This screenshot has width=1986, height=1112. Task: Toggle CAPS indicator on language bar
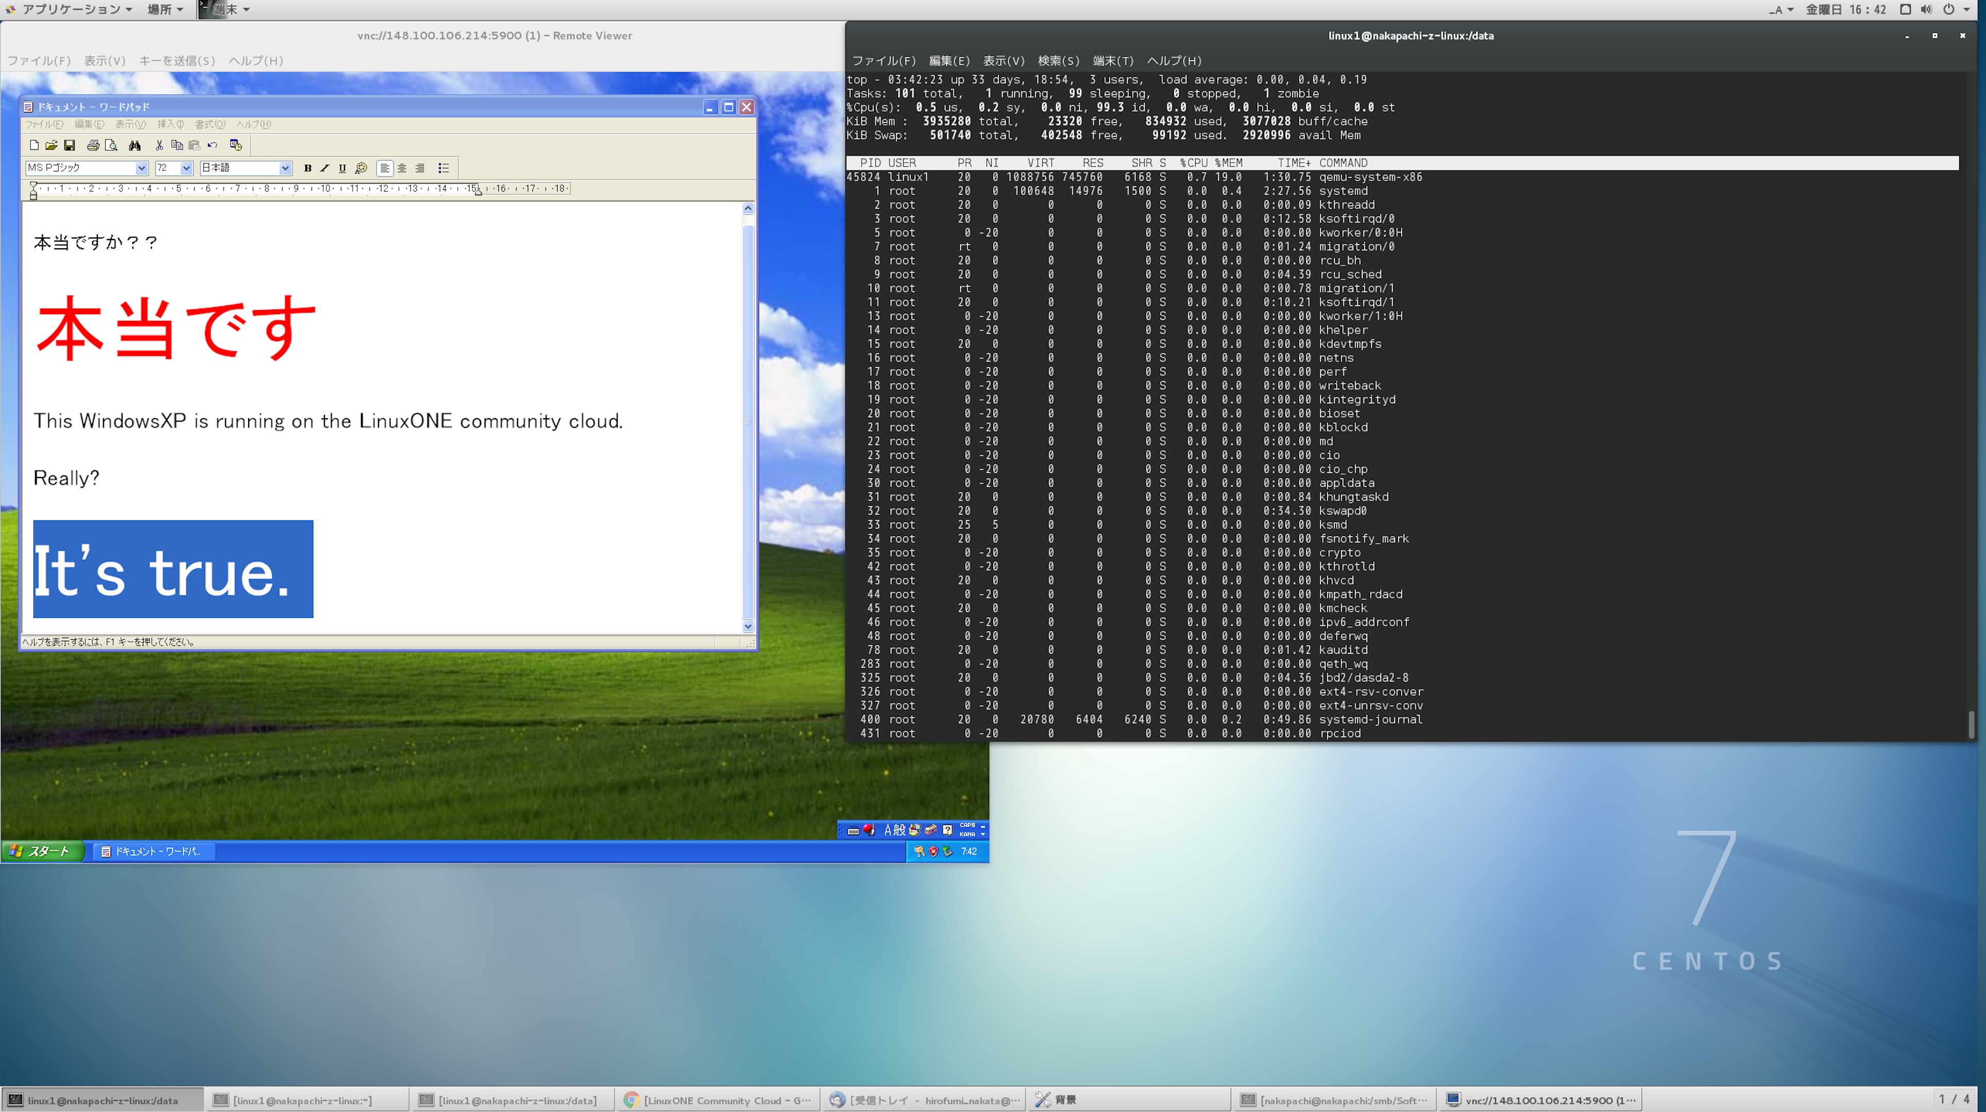(x=968, y=825)
